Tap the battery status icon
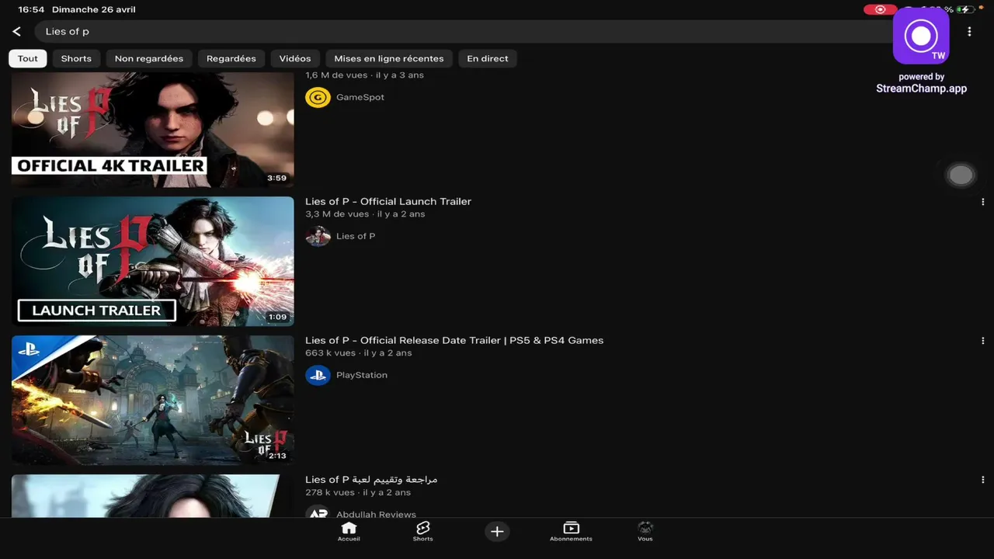The image size is (994, 559). 965,9
